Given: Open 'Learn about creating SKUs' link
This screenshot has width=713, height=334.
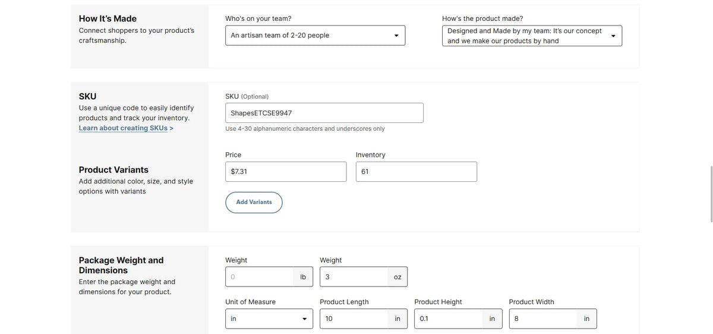Looking at the screenshot, I should point(126,128).
